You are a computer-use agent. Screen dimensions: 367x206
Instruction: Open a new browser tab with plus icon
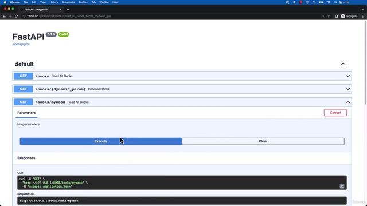coord(68,10)
